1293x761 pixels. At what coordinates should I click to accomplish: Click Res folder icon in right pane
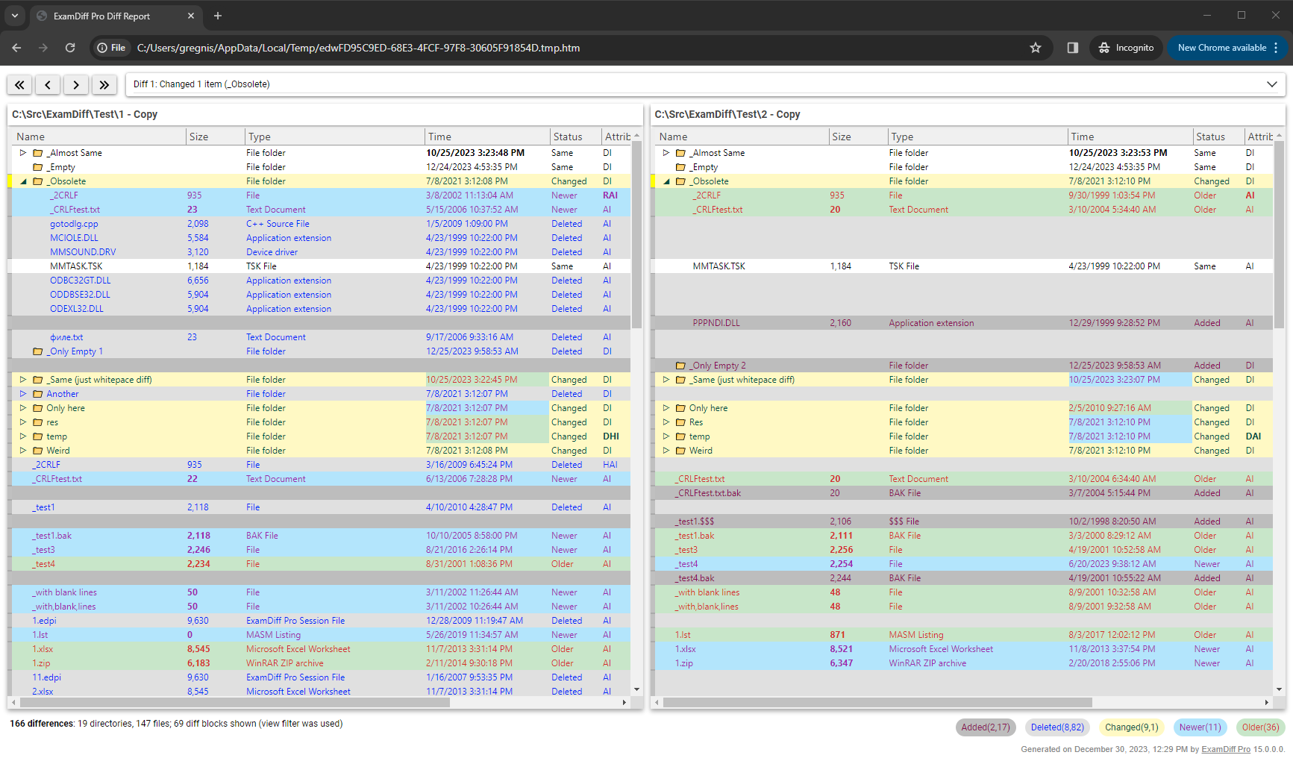(680, 422)
